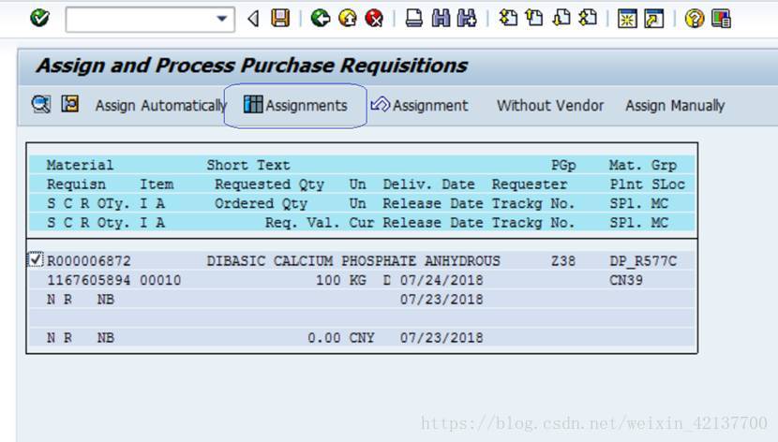Click the Save diskette icon
The image size is (778, 442).
(x=280, y=19)
